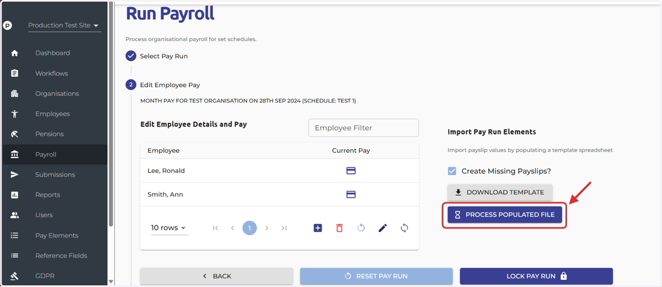662x287 pixels.
Task: Open current pay card icon for Lee, Ronald
Action: click(x=351, y=171)
